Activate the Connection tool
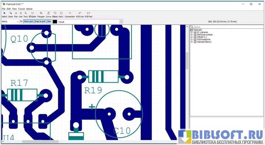Viewport: 265px width, 145px height. pos(70,14)
